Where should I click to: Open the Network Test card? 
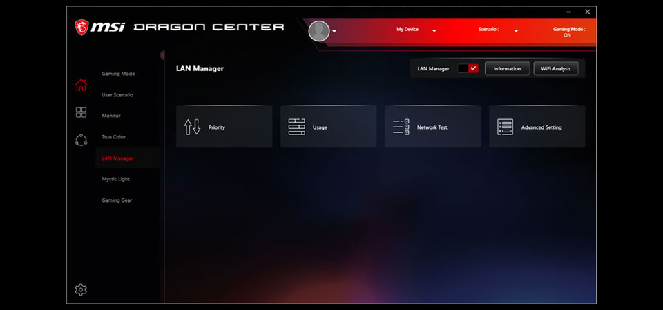tap(432, 127)
